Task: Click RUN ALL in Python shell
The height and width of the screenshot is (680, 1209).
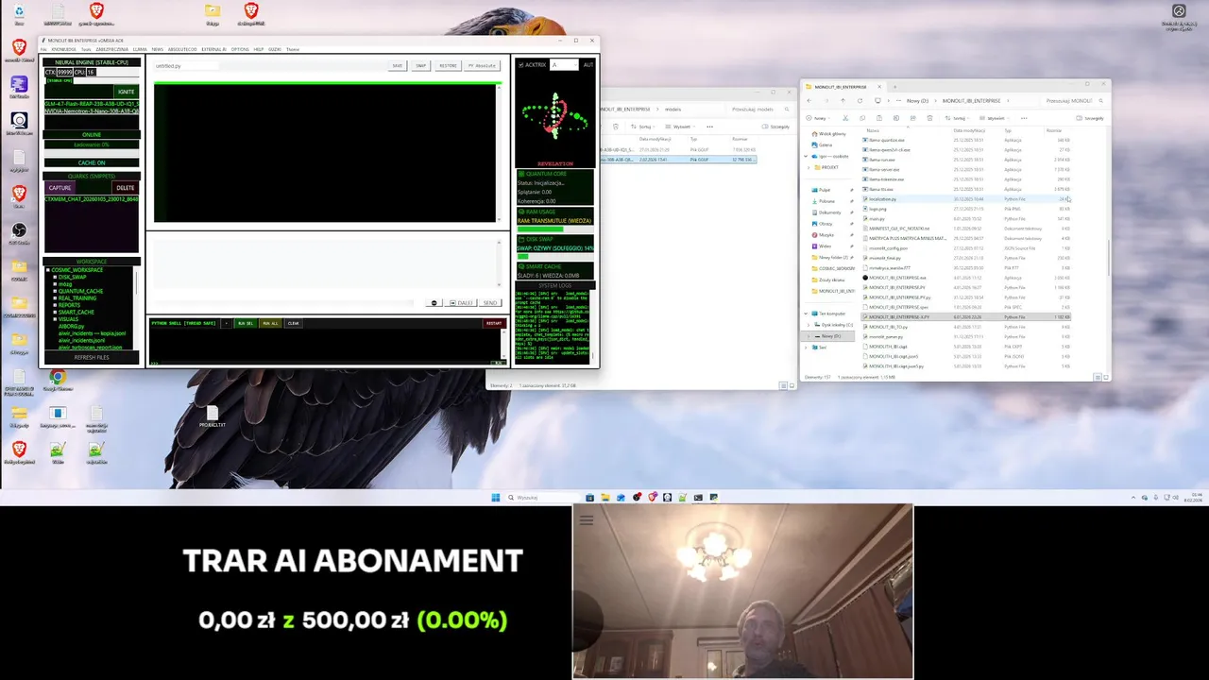Action: [x=270, y=323]
